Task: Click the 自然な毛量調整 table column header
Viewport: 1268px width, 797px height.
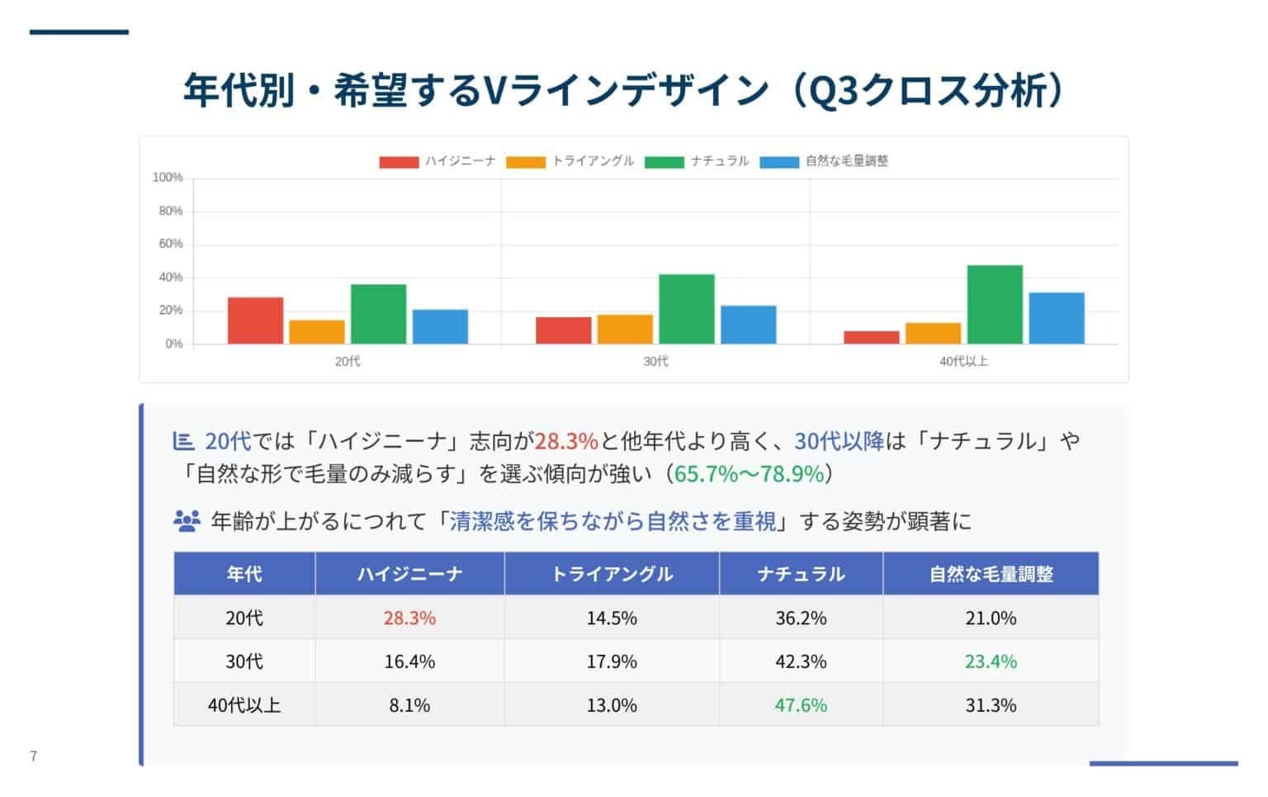Action: [991, 574]
